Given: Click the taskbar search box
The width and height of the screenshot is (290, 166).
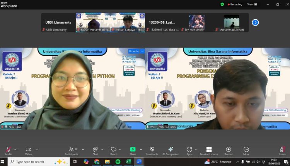Looking at the screenshot, I should (x=39, y=162).
